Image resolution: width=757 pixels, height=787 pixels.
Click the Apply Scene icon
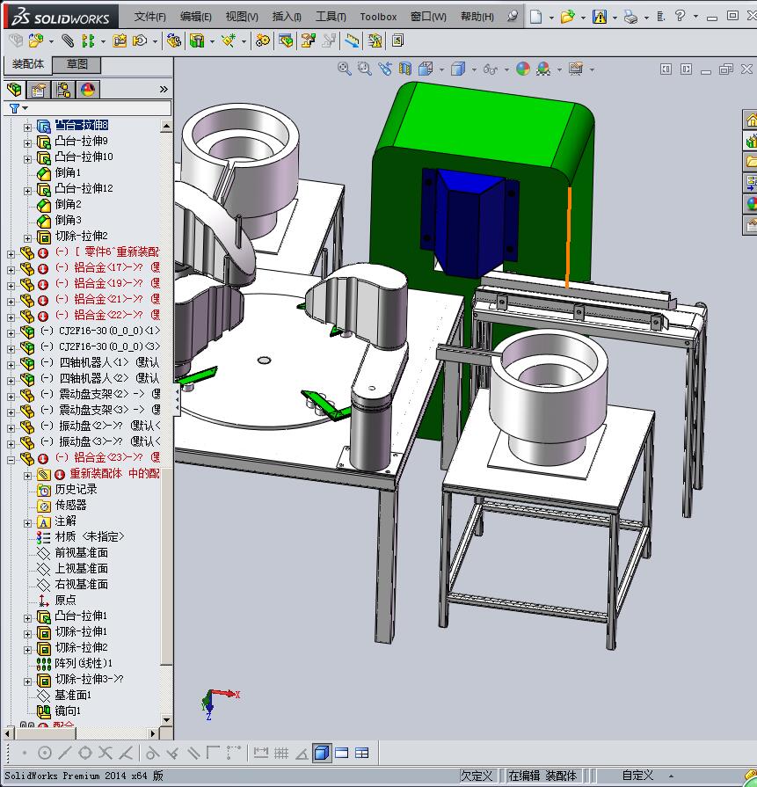coord(543,69)
